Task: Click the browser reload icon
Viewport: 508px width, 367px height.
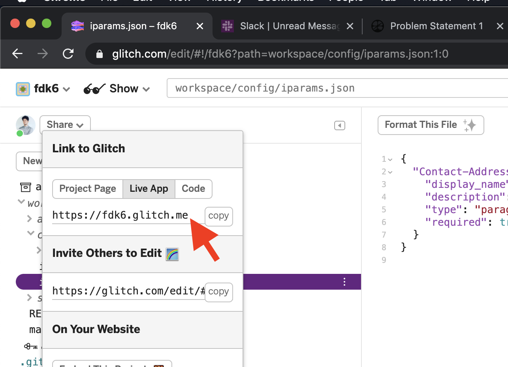Action: (68, 54)
